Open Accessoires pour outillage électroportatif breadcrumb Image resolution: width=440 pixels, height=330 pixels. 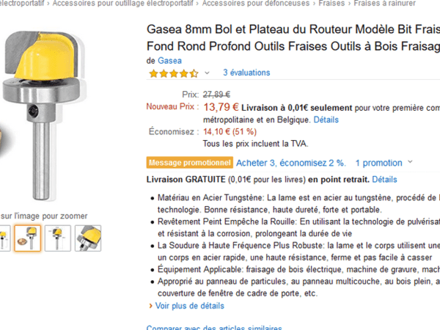click(x=123, y=3)
